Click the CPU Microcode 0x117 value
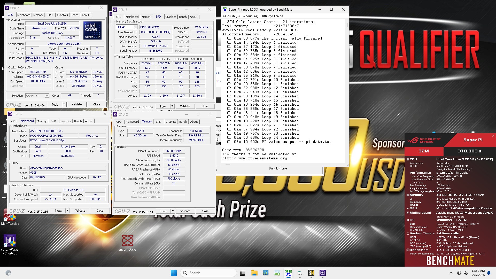 pyautogui.click(x=97, y=177)
